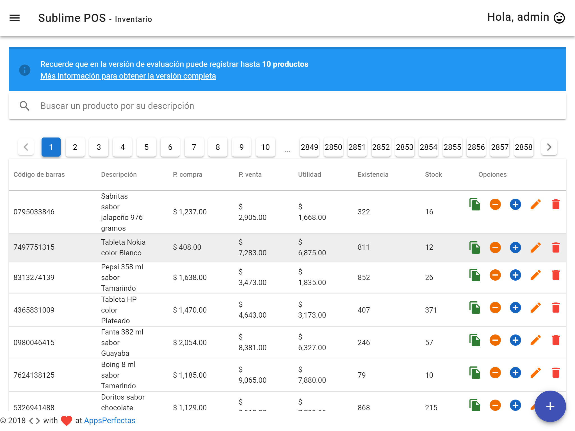Go to page 2 of inventory

[x=75, y=147]
